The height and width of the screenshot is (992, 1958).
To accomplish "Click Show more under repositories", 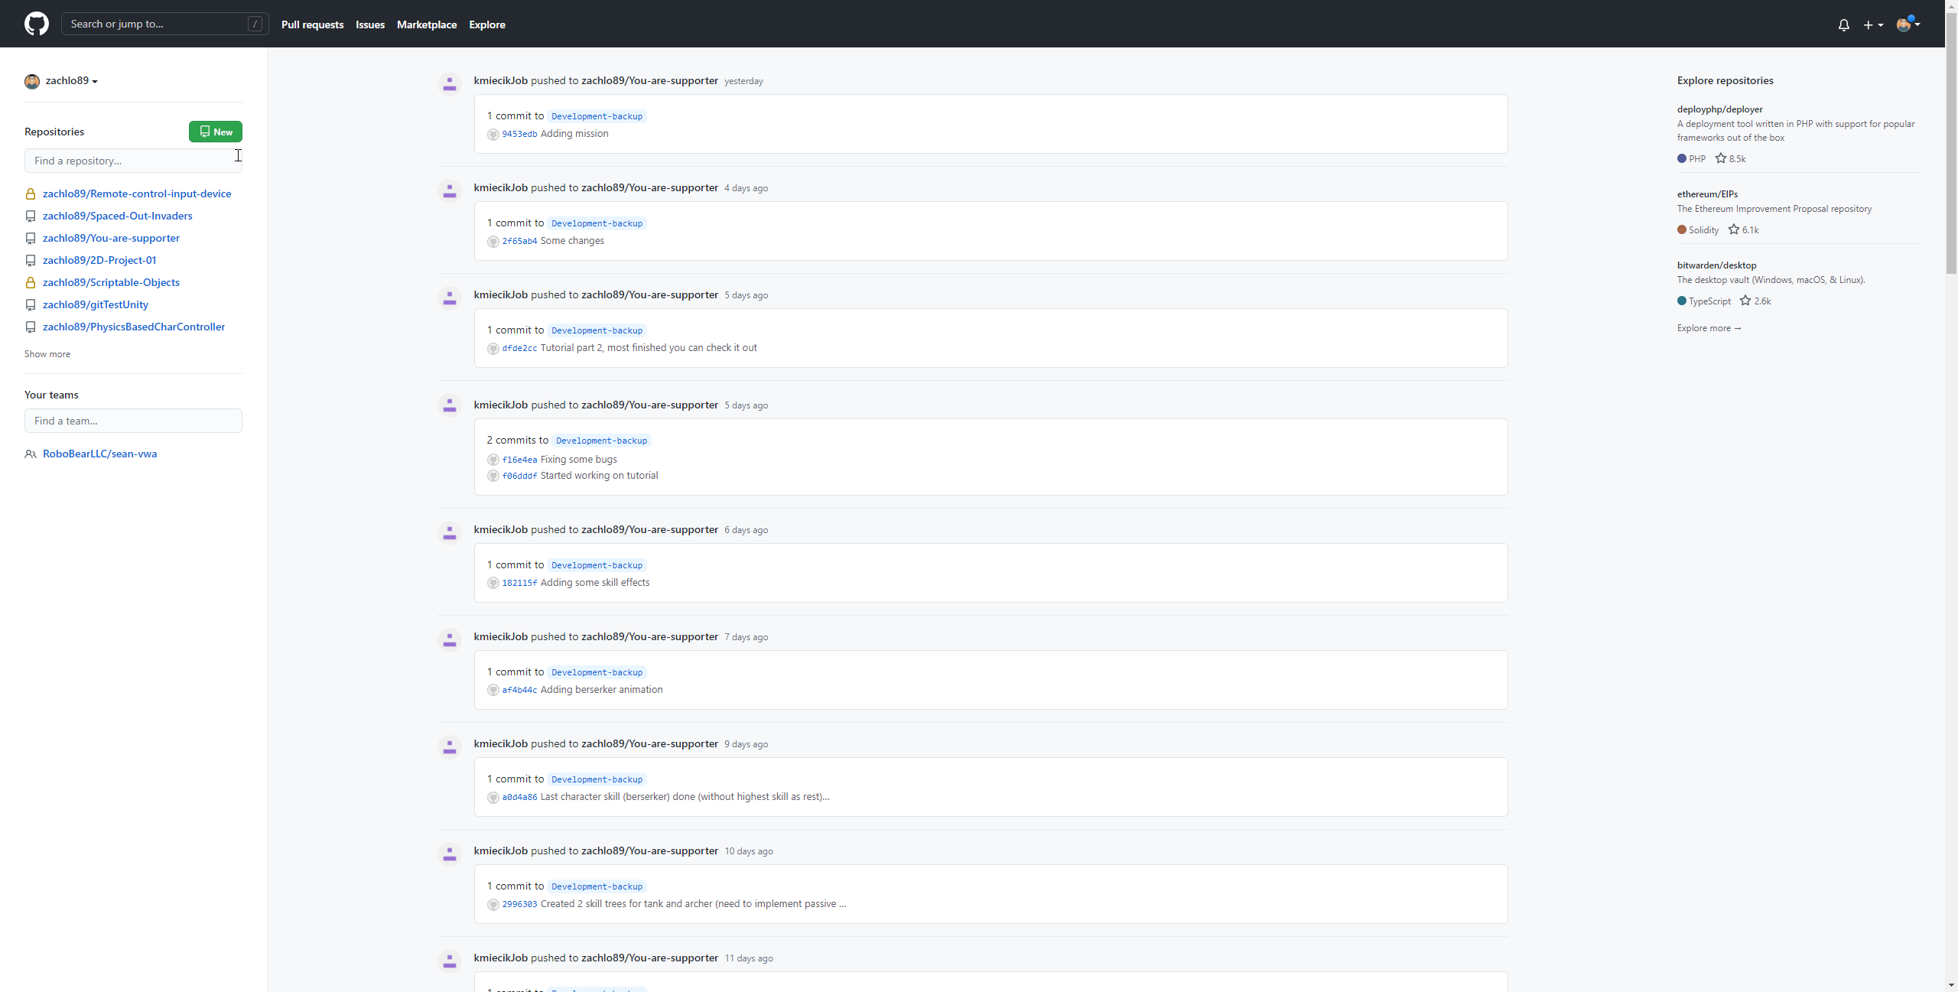I will point(47,354).
